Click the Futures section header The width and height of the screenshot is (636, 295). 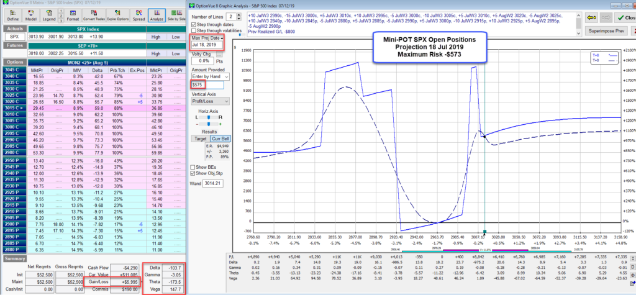point(15,45)
